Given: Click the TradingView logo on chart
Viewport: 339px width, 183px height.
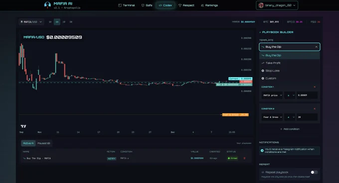Looking at the screenshot, I should (23, 126).
